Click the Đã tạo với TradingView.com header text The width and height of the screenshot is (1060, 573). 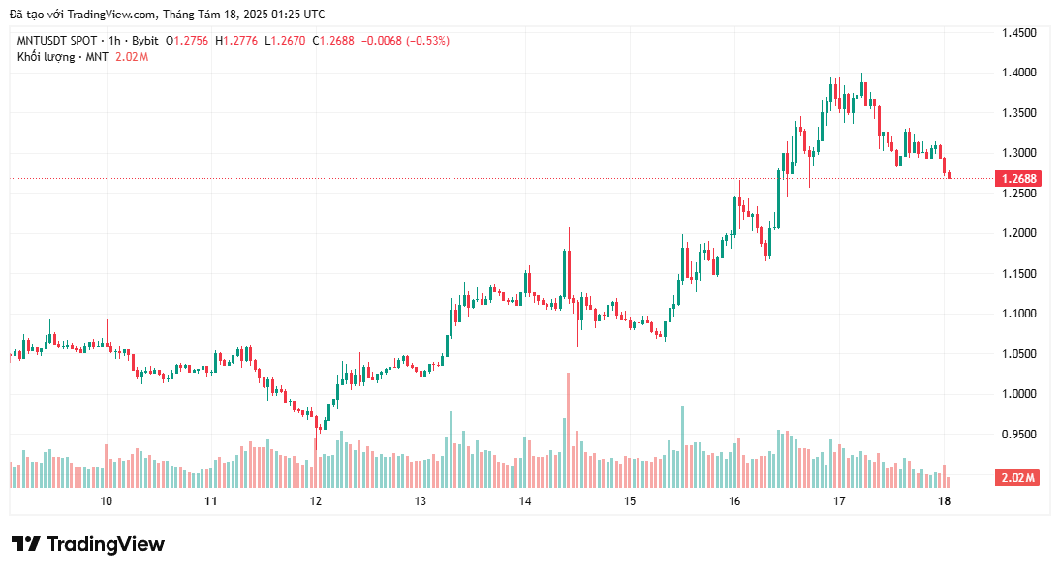[x=167, y=15]
